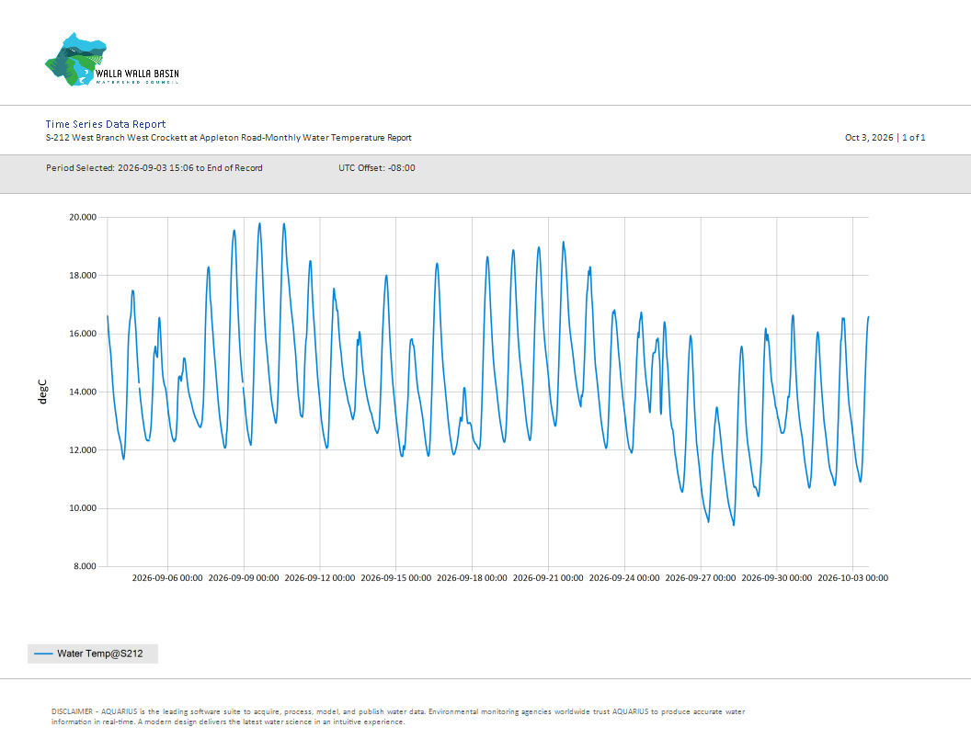Click the 20.000 y-axis label
Viewport: 971px width, 750px height.
(83, 217)
